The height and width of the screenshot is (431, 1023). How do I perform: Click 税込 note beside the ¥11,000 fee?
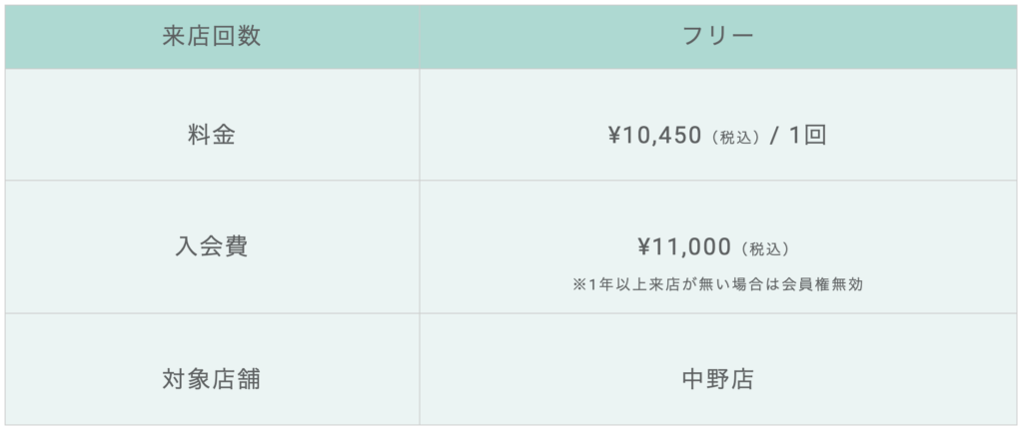click(765, 248)
